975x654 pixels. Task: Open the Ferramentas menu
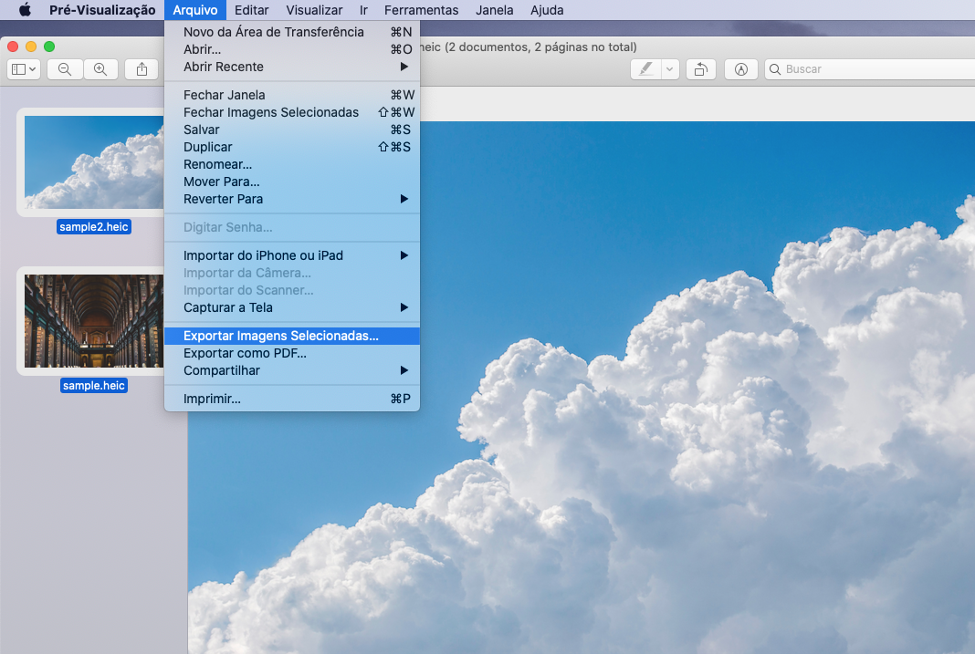pyautogui.click(x=421, y=10)
